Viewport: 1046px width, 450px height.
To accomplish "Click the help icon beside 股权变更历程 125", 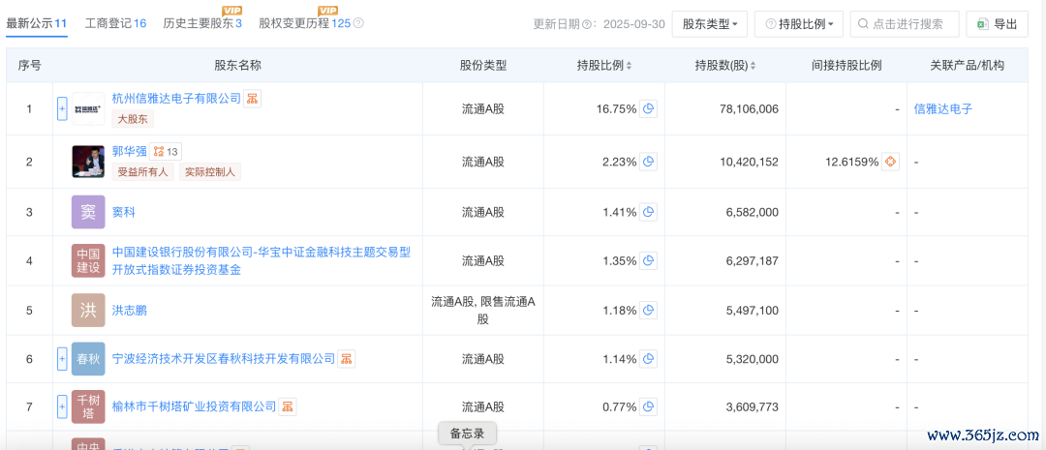I will pos(358,23).
